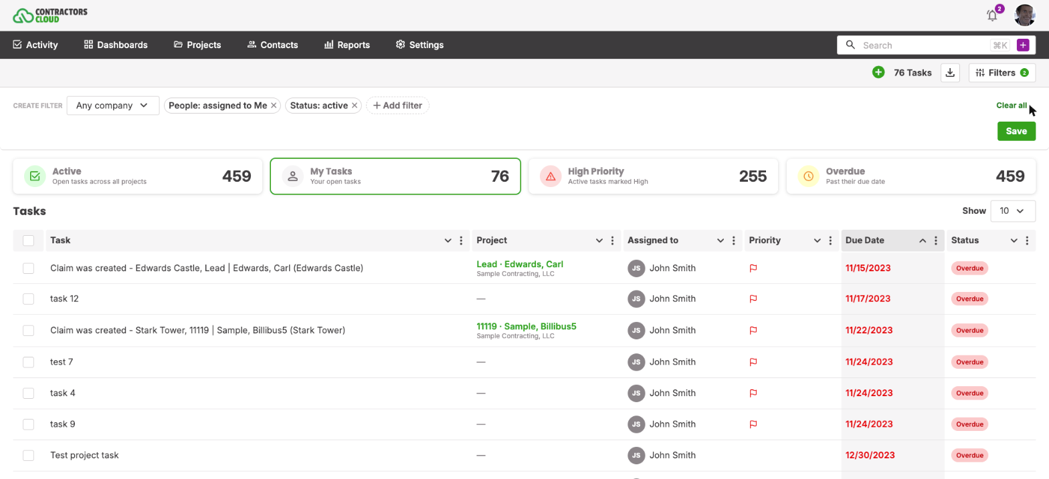Click the Contractors Cloud logo
1049x479 pixels.
pos(50,15)
